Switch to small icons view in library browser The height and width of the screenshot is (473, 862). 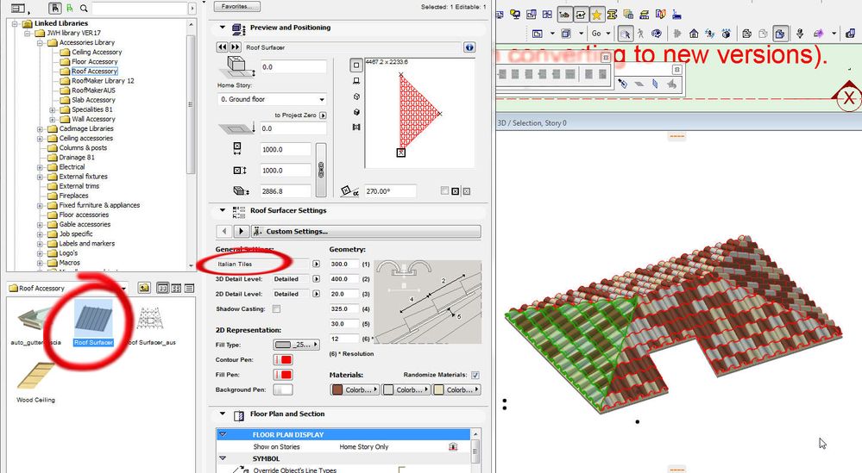[176, 288]
